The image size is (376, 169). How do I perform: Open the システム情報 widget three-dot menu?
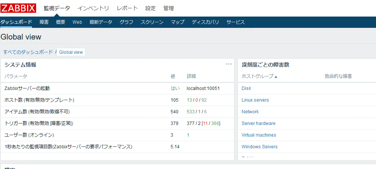(x=229, y=64)
